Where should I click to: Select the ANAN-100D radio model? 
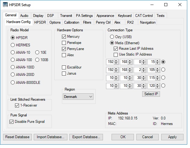(23, 67)
